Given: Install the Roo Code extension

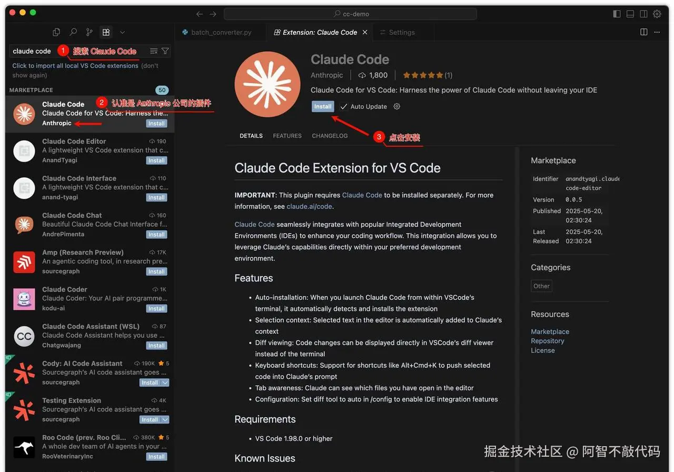Looking at the screenshot, I should (156, 457).
